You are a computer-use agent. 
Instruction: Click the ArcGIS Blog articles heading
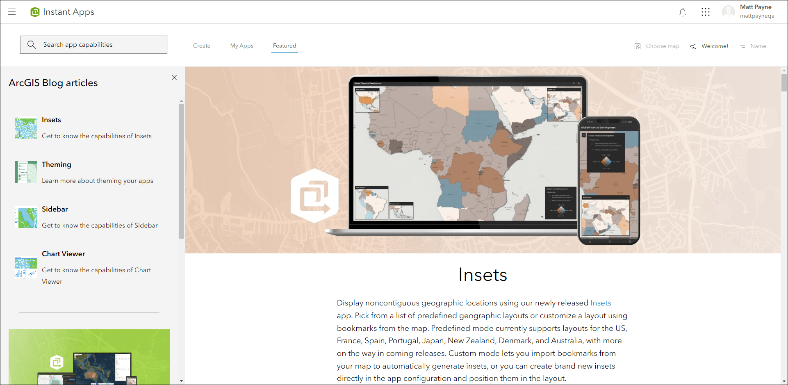pos(53,83)
